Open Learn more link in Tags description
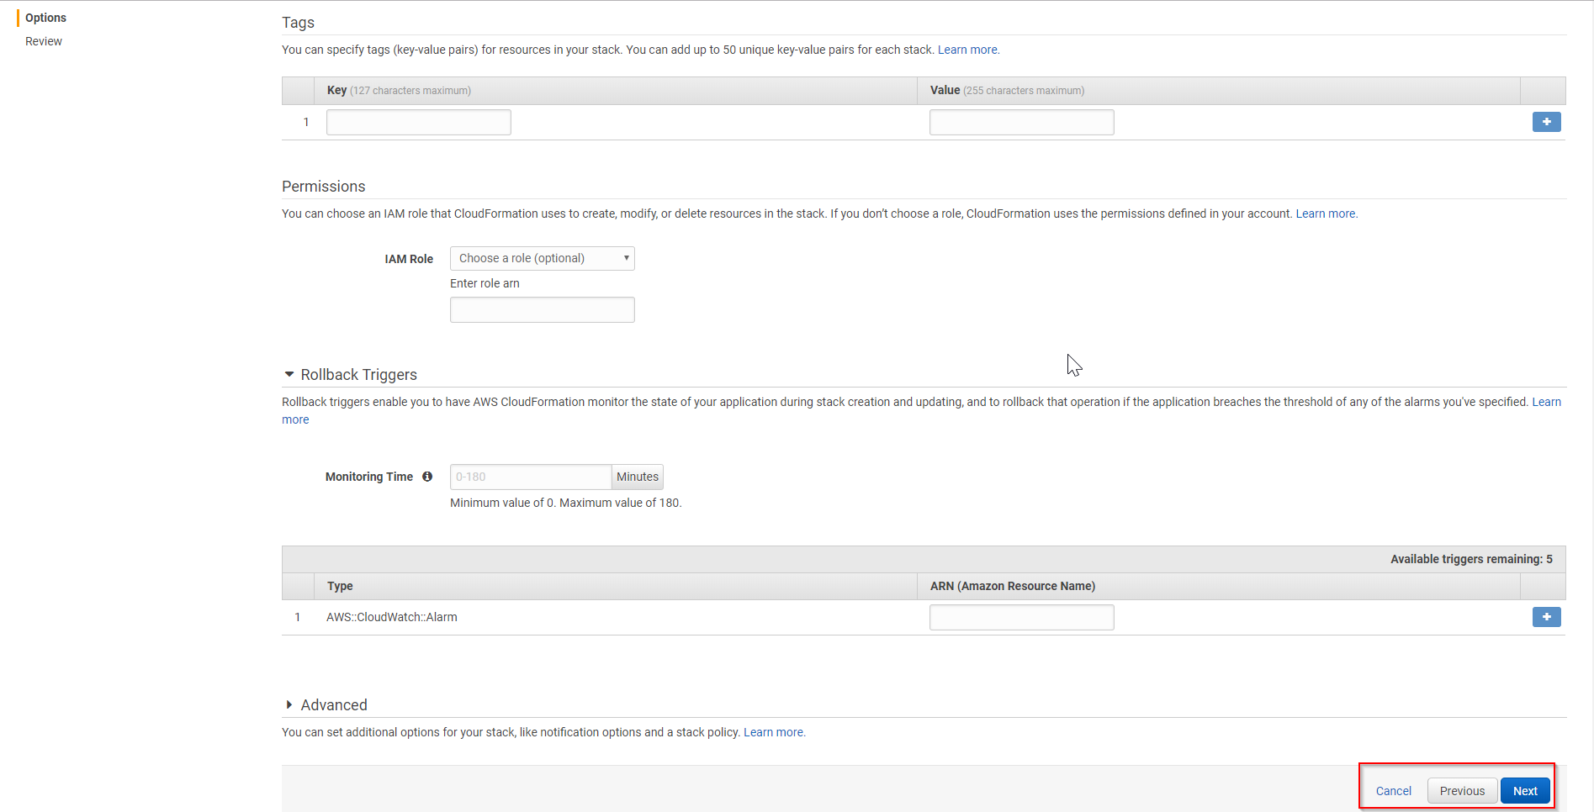This screenshot has height=812, width=1594. pos(967,50)
